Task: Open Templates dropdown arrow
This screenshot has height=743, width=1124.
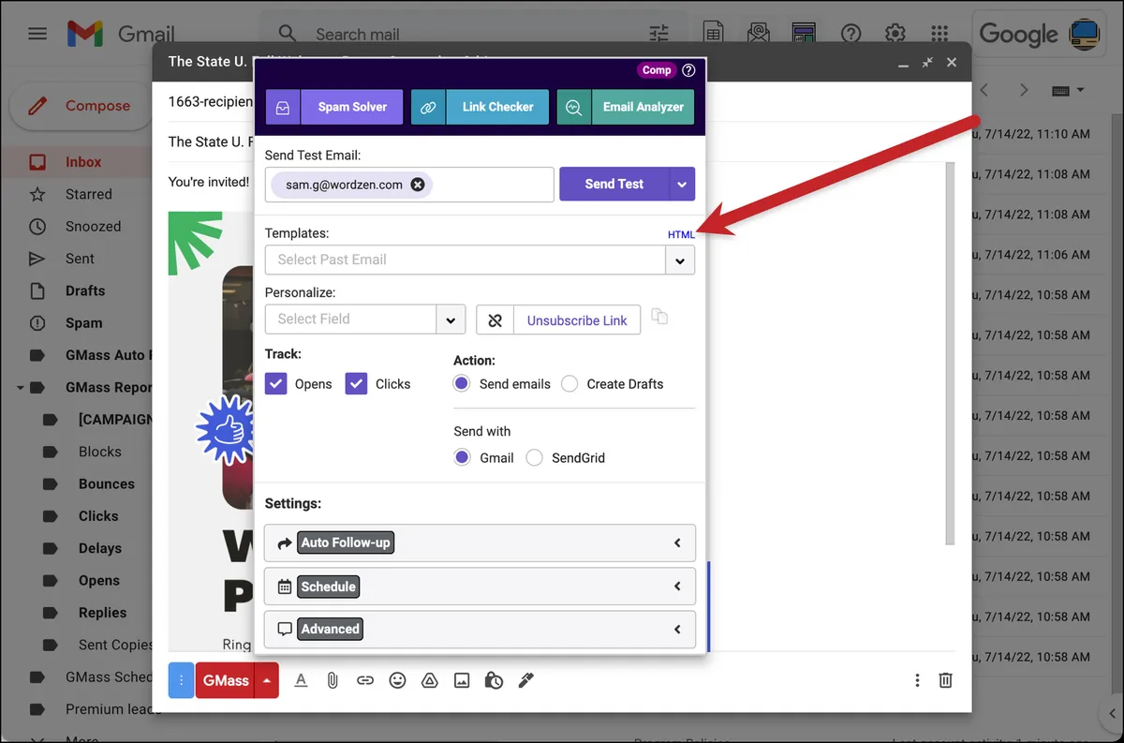Action: click(x=681, y=260)
